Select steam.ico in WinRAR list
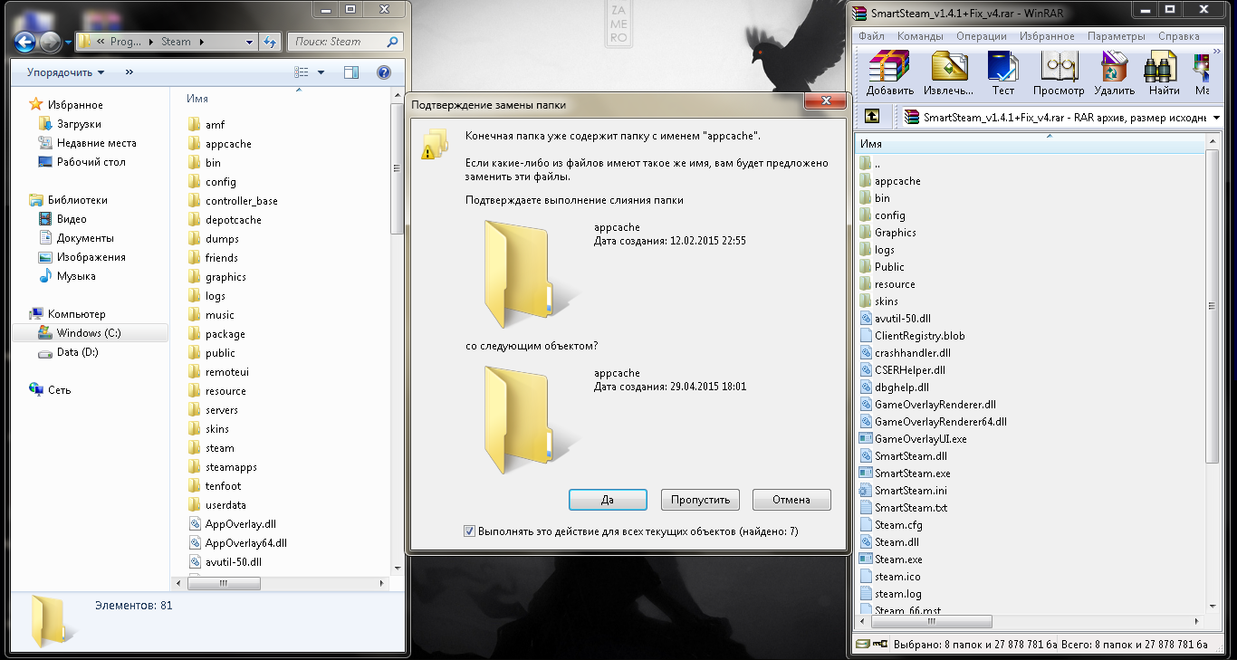Image resolution: width=1237 pixels, height=660 pixels. (897, 577)
